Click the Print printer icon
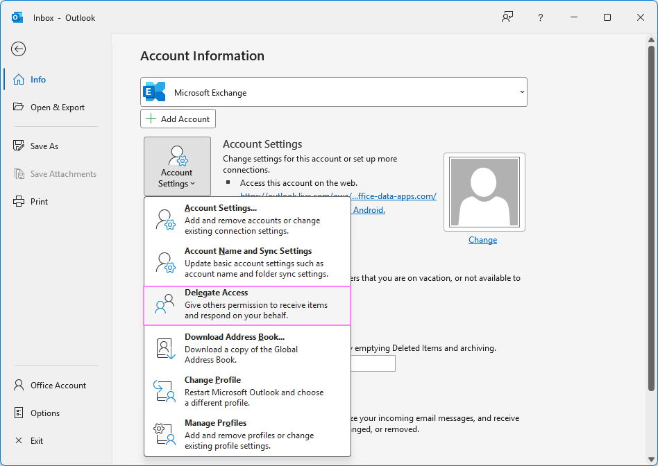Screen dimensions: 658x466 tap(19, 201)
